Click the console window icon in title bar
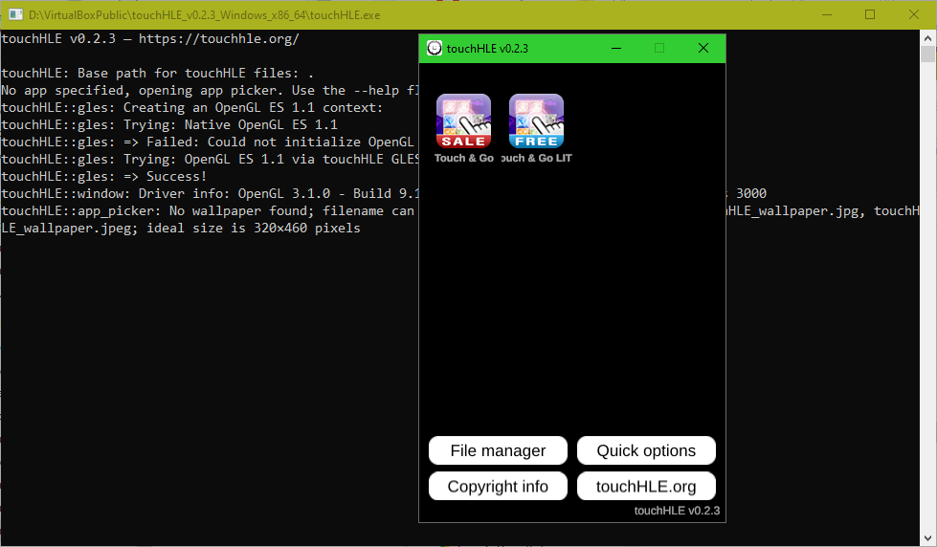Viewport: 937px width, 547px height. [15, 14]
